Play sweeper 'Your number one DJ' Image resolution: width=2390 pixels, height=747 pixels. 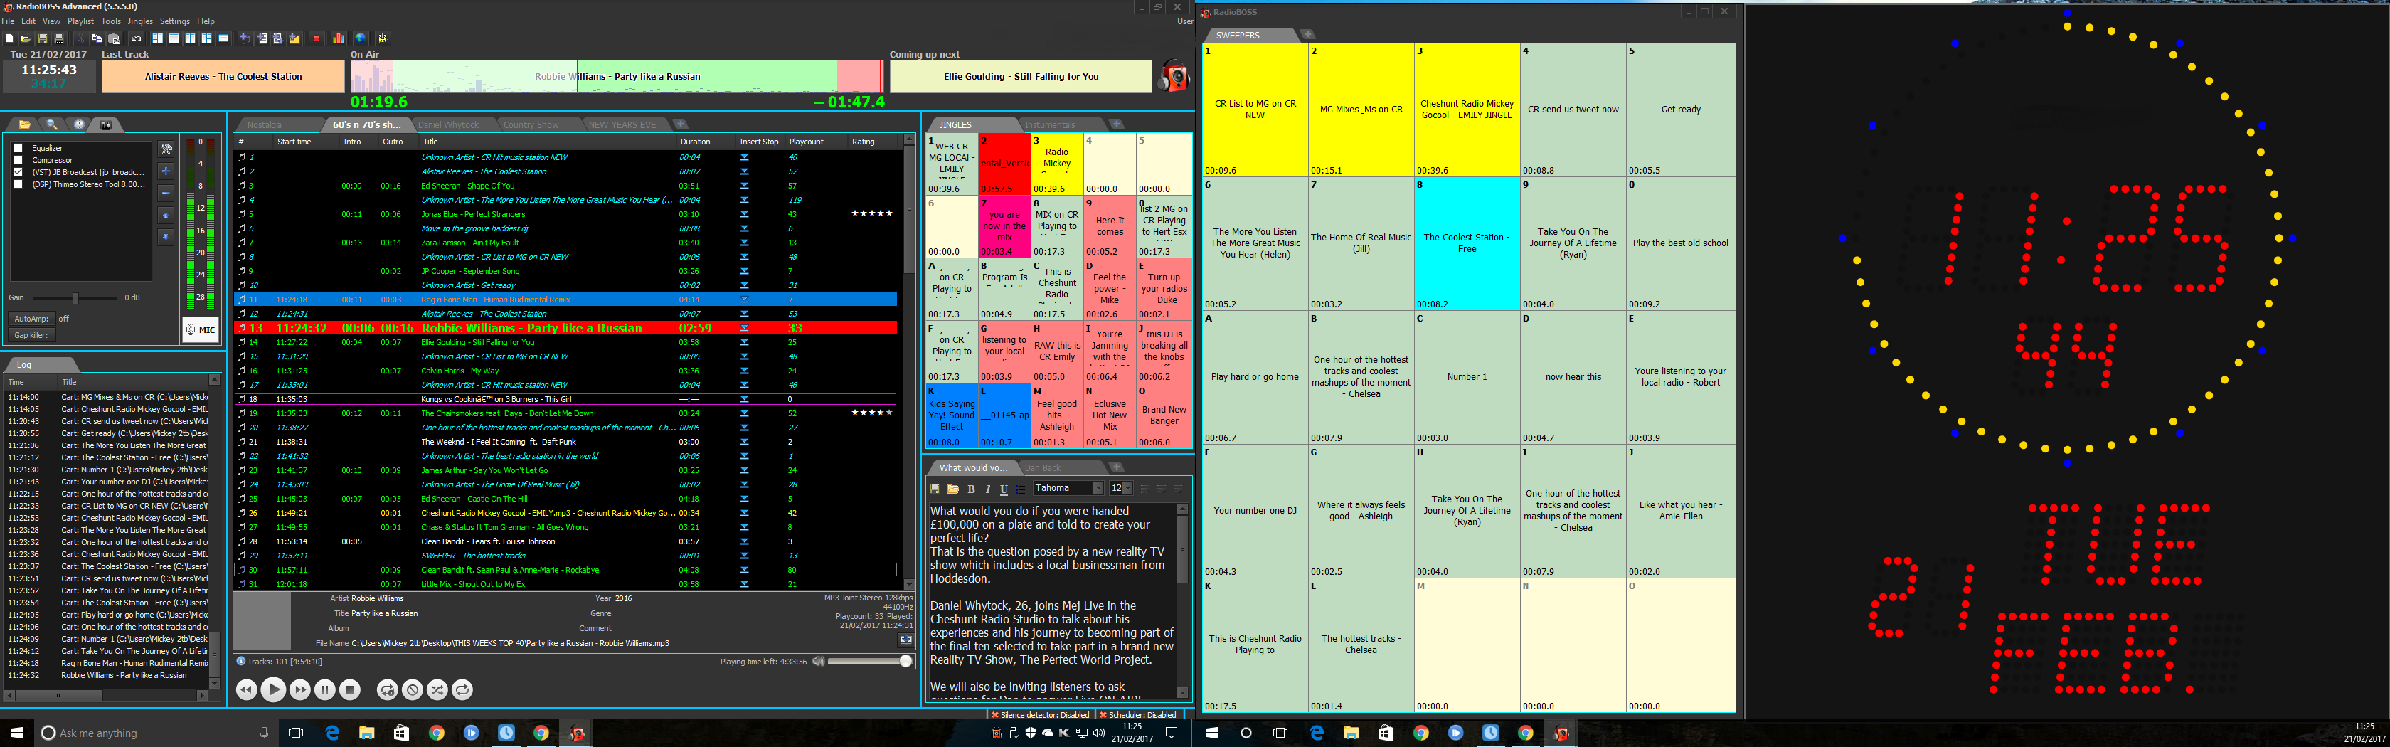[1254, 510]
